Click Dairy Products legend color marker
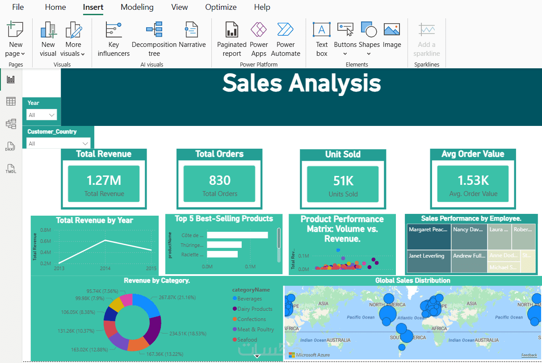This screenshot has width=542, height=363. 235,309
